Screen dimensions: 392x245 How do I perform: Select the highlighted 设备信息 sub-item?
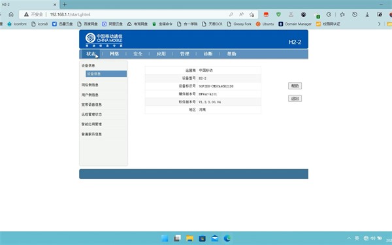pos(106,74)
